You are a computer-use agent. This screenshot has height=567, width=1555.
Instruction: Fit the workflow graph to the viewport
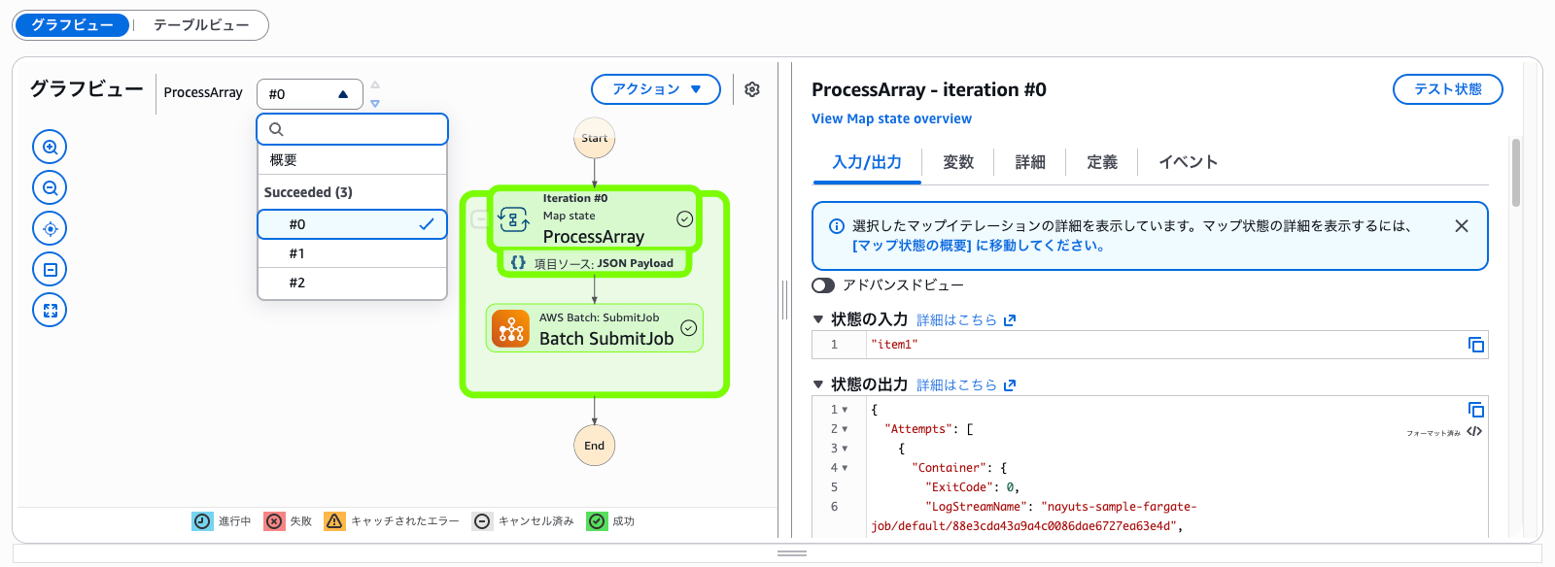(49, 269)
